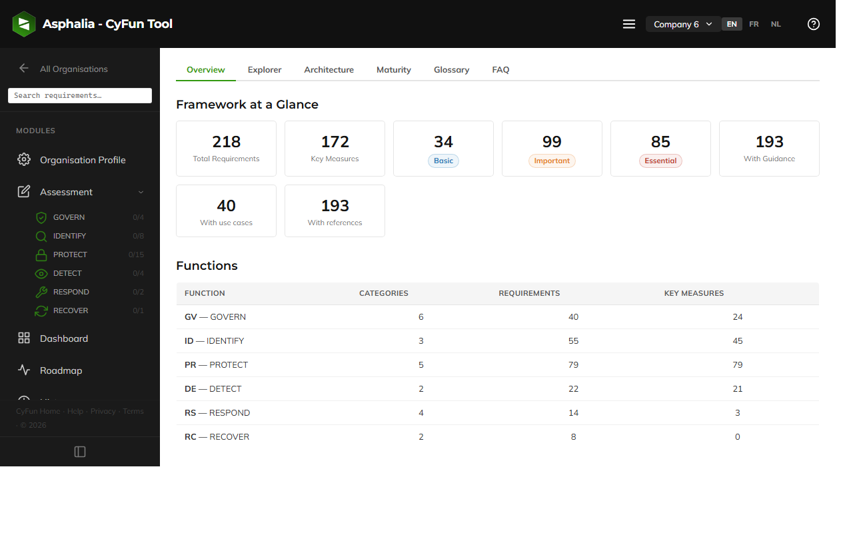Open Organisation Profile via the gear icon
Viewport: 853px width, 533px height.
(24, 160)
